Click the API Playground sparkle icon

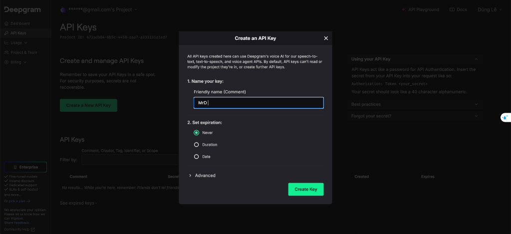point(404,10)
